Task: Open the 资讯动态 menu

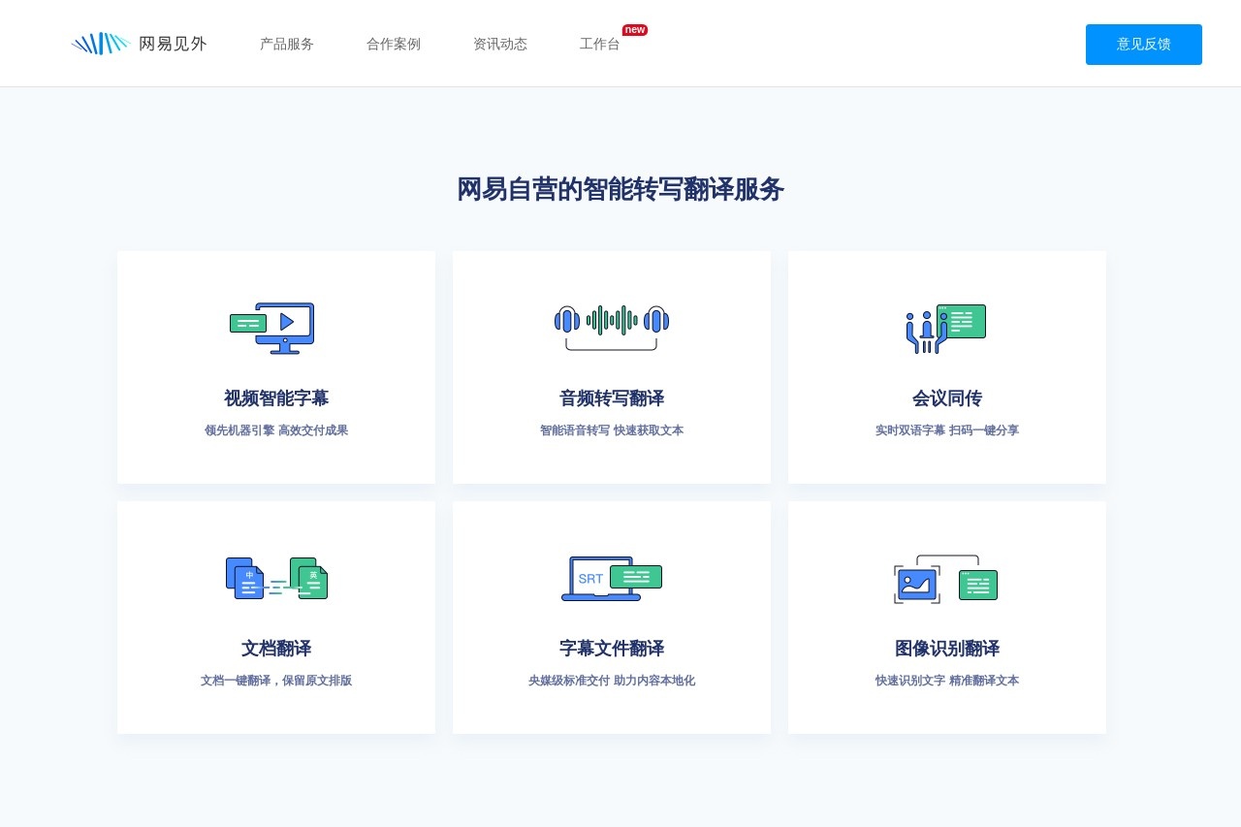Action: [500, 44]
